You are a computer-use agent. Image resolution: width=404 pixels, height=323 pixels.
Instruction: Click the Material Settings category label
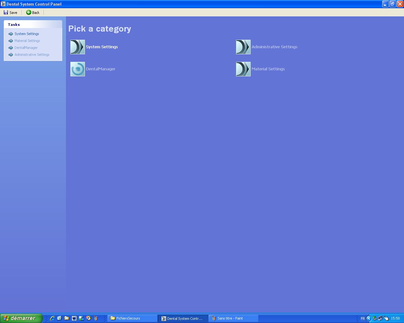tap(268, 69)
